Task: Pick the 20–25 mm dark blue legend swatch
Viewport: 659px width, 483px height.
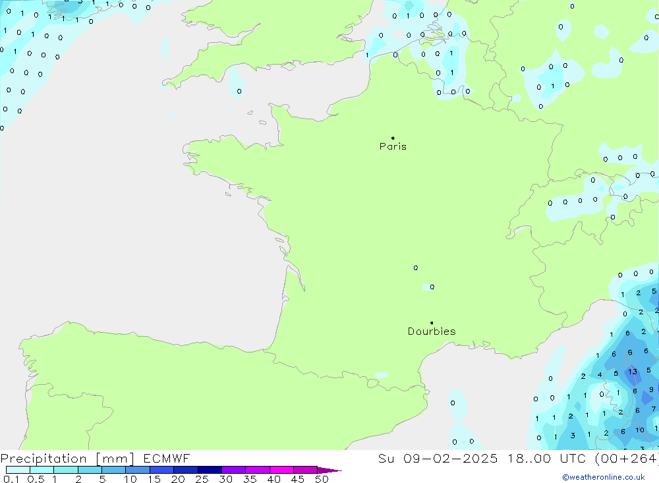Action: click(x=185, y=470)
